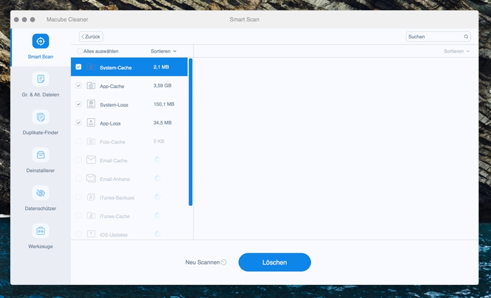Open the Werkzeuge toolbox

(40, 231)
